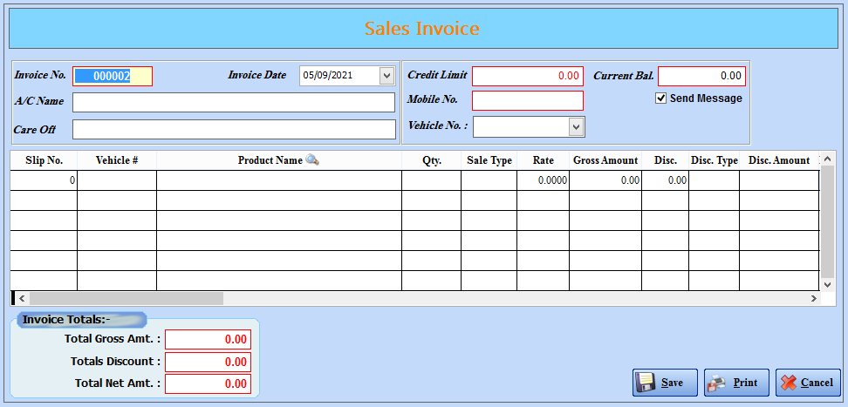Click the Product Name column header
This screenshot has width=848, height=407.
pyautogui.click(x=279, y=160)
